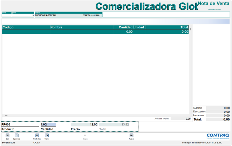Viewport: 232px width, 146px height.
Task: Click the Producto field containing PR009
Action: [20, 124]
